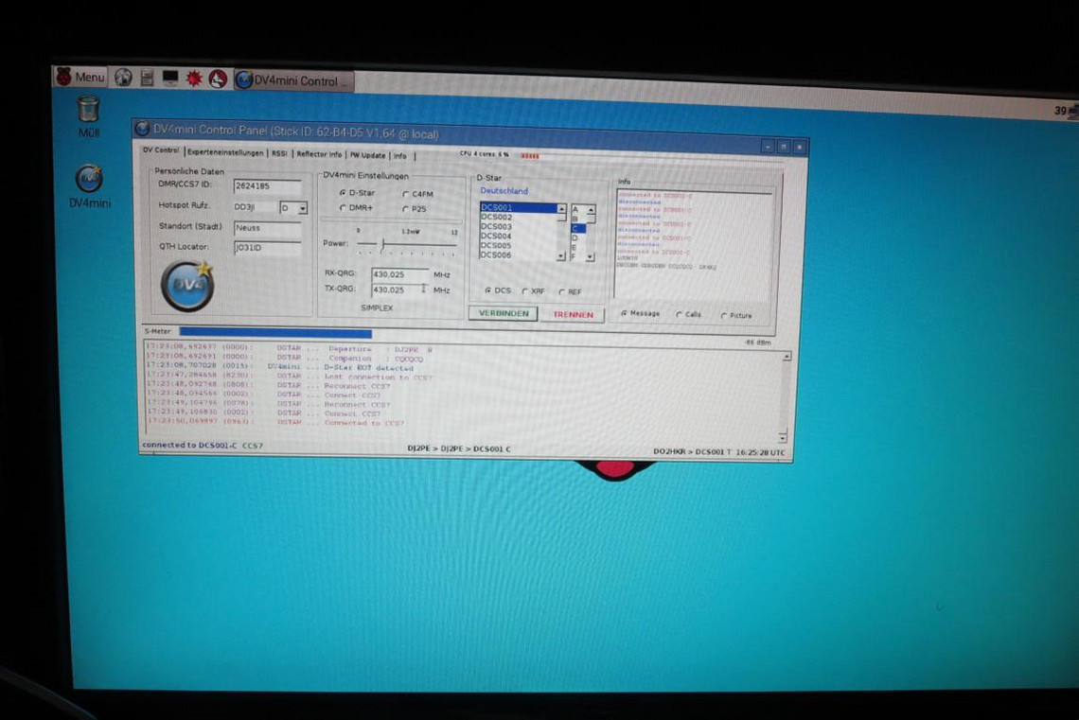Click the RX-QRG frequency field

pyautogui.click(x=399, y=274)
